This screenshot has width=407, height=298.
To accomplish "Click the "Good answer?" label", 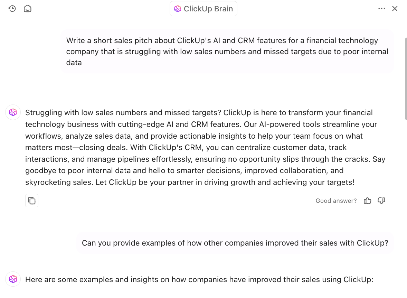I will click(x=336, y=200).
